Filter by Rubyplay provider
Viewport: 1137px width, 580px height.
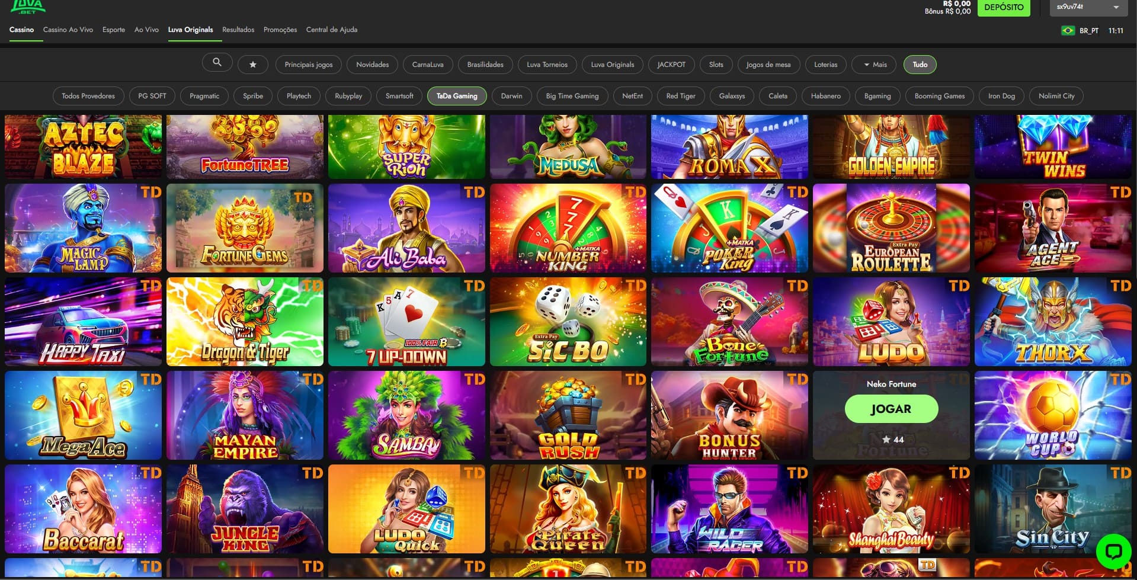click(x=348, y=96)
